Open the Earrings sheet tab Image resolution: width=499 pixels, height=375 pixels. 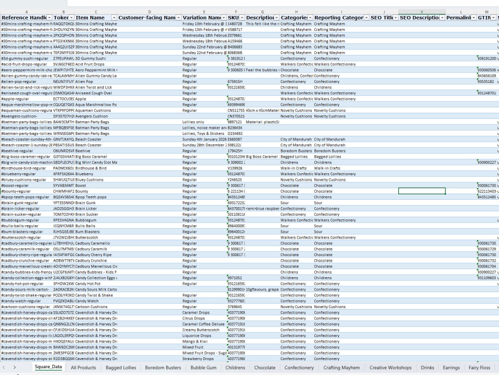pos(451,368)
